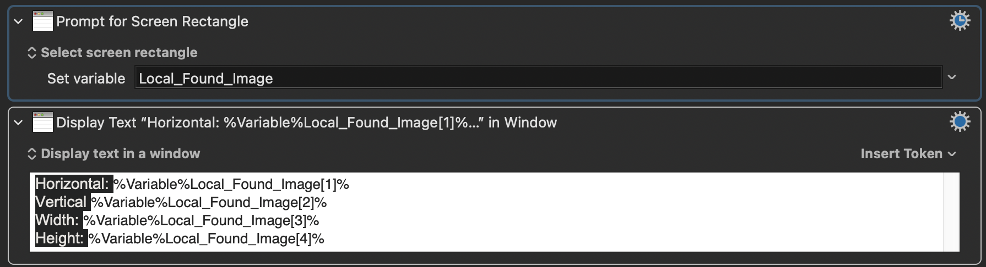Click the Display Text action window icon
The image size is (986, 267).
42,123
